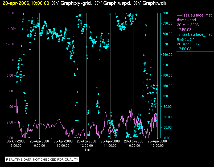This screenshot has height=167, width=214.
Task: Click the 8:00:00 tick on time axis
Action: [39, 146]
